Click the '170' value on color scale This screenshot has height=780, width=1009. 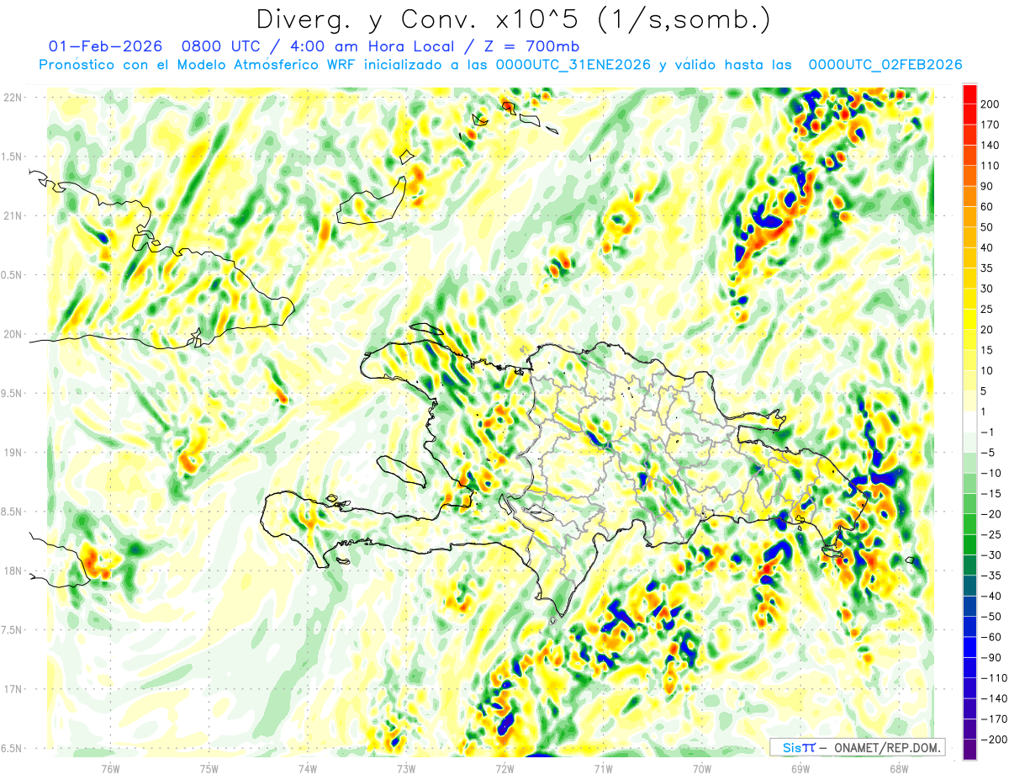(x=991, y=125)
